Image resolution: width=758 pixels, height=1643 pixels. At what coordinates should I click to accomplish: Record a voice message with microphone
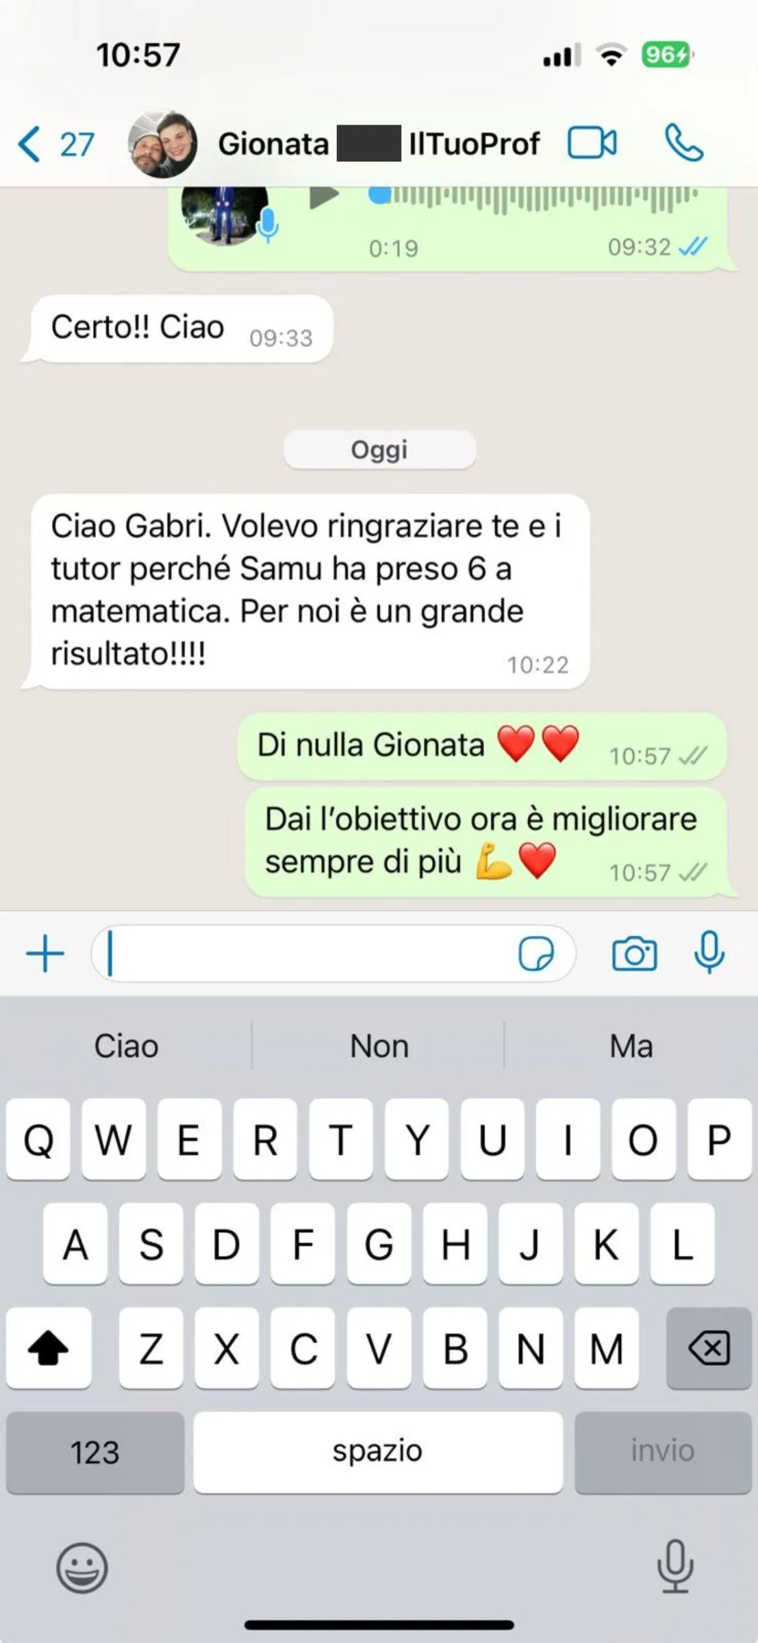point(709,953)
